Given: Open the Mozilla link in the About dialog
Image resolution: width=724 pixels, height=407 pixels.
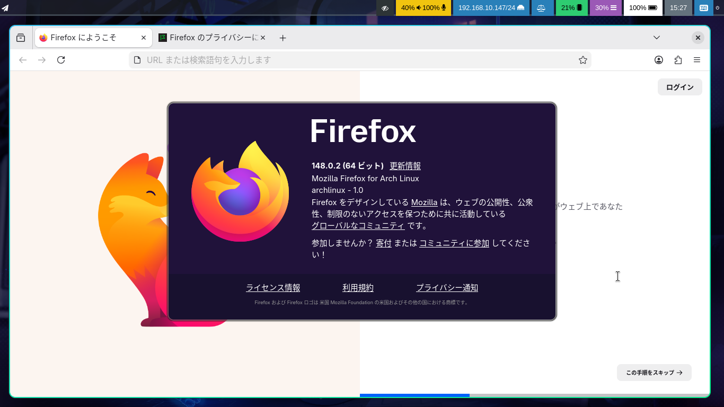Looking at the screenshot, I should (425, 202).
